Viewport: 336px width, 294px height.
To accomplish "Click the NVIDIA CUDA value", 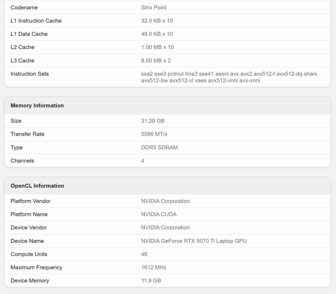I will [x=159, y=214].
